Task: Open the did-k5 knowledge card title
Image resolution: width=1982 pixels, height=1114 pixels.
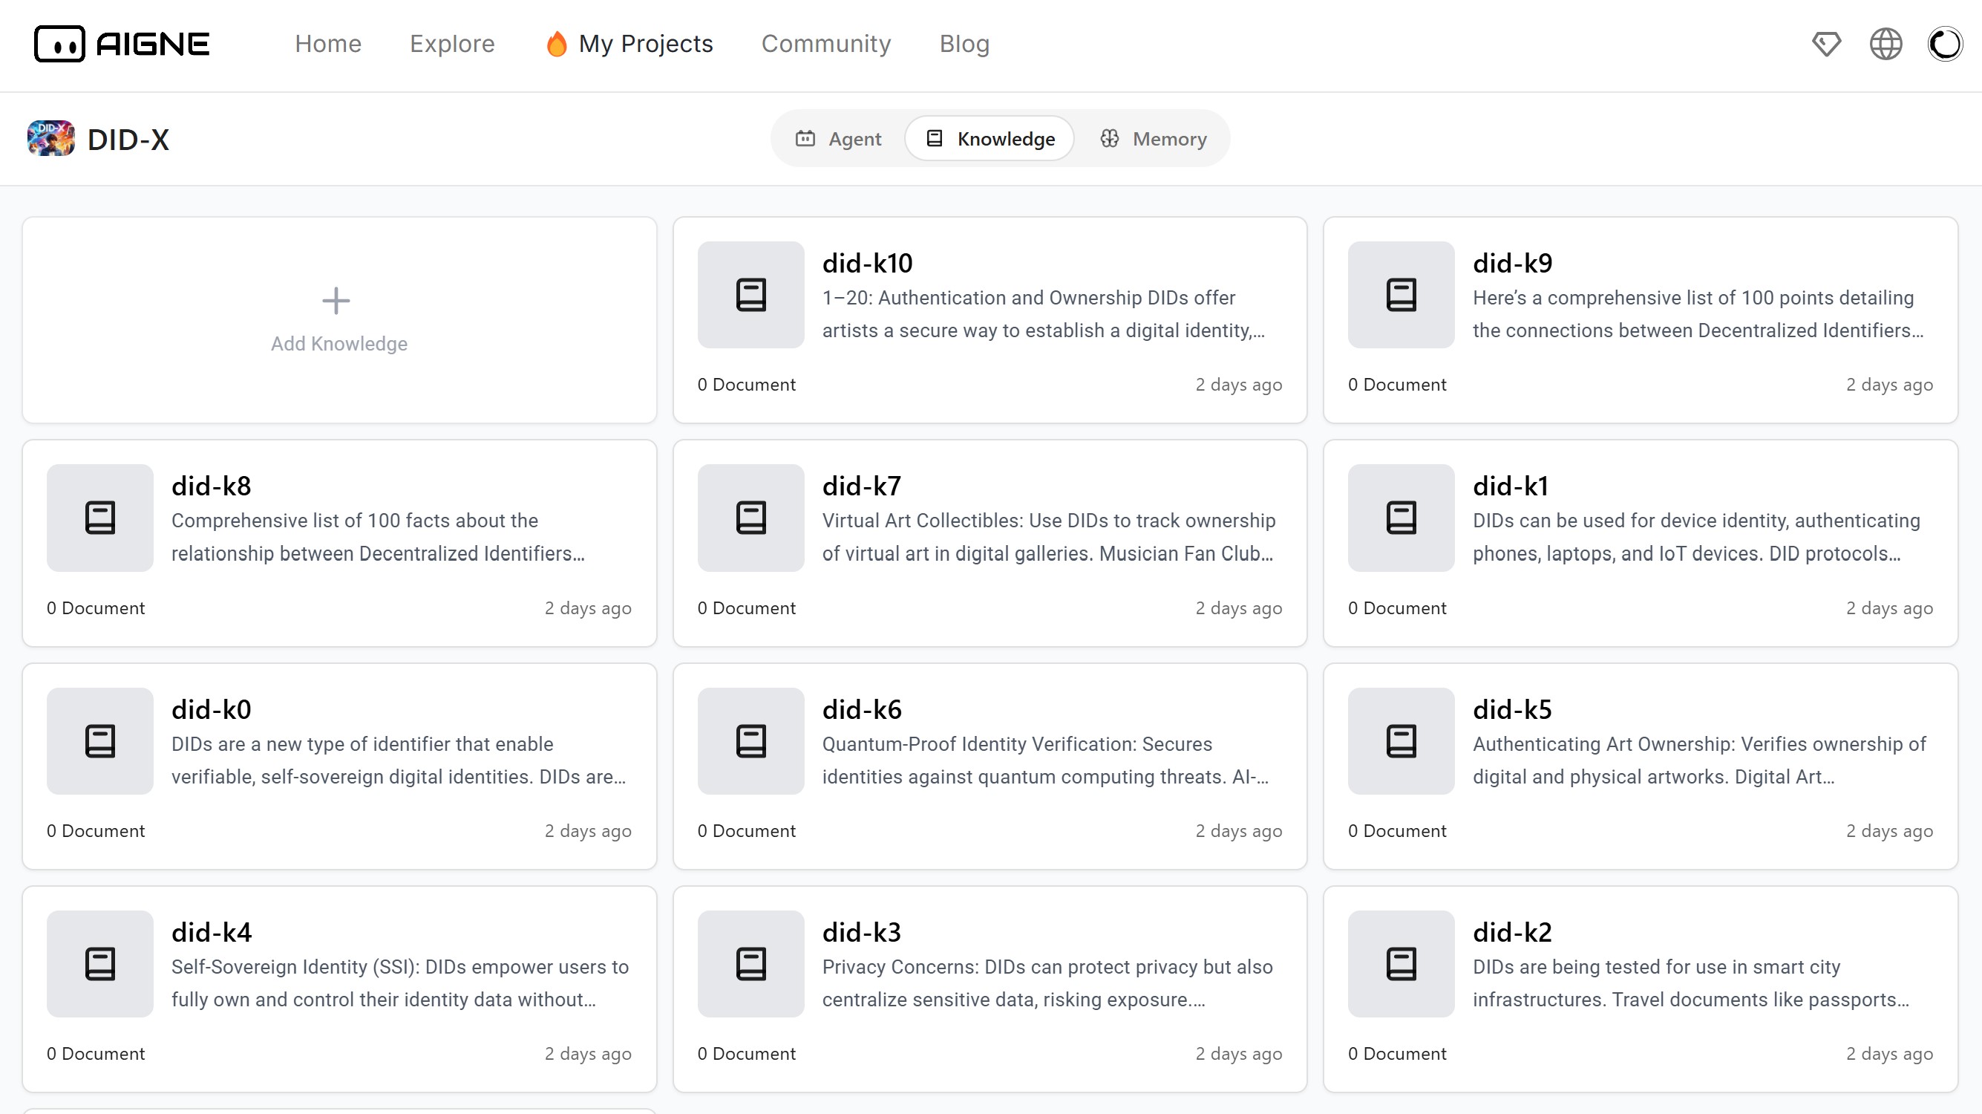Action: (1511, 710)
